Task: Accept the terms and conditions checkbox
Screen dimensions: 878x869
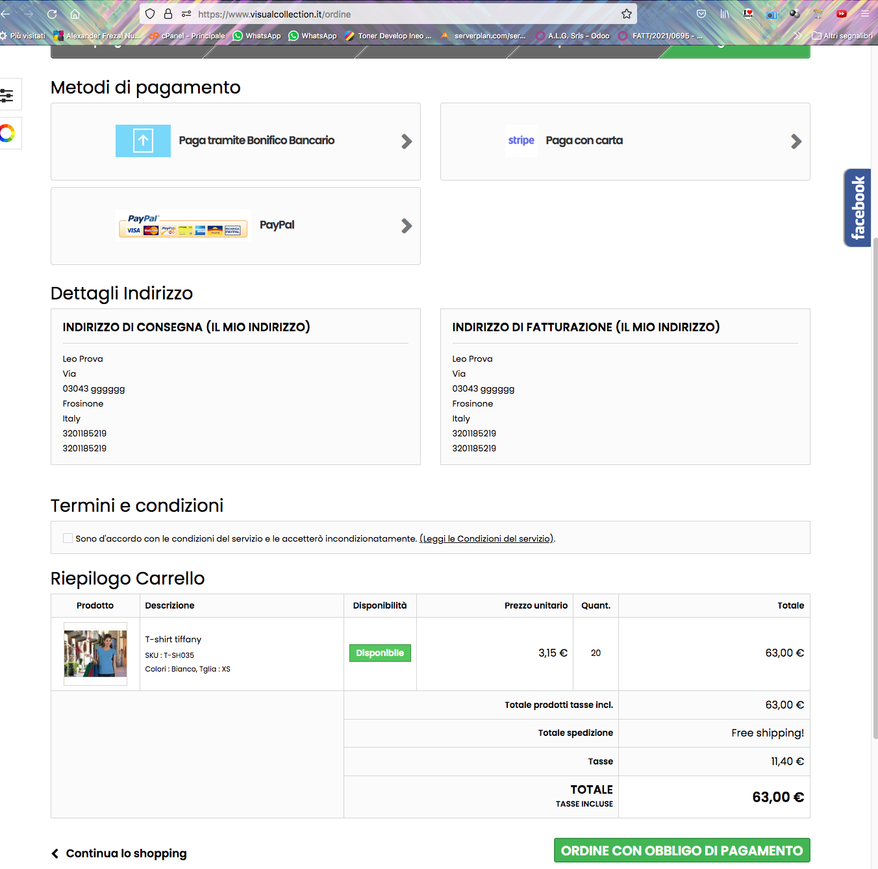Action: 68,538
